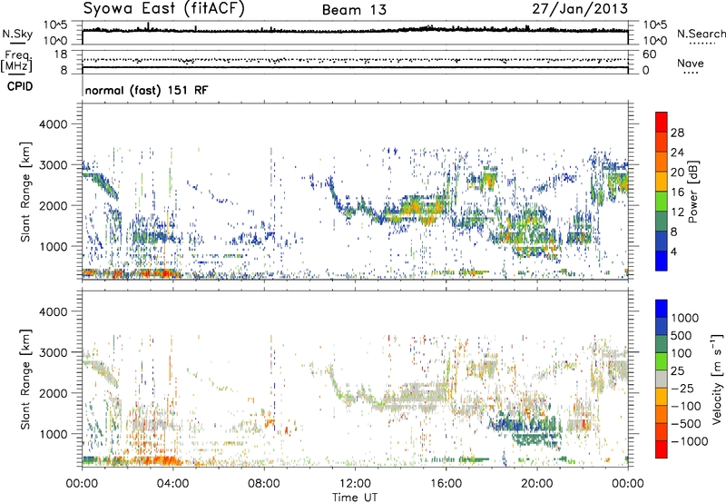Select the "Velocity [m s⁻¹]" color bar title
The height and width of the screenshot is (503, 726).
click(x=717, y=379)
